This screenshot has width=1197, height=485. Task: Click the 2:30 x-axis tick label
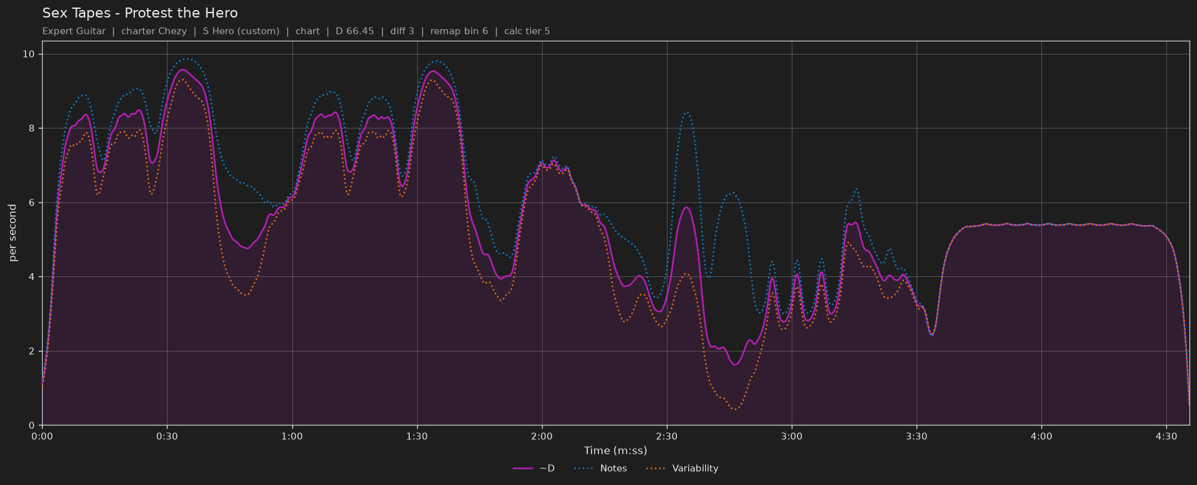pyautogui.click(x=666, y=436)
